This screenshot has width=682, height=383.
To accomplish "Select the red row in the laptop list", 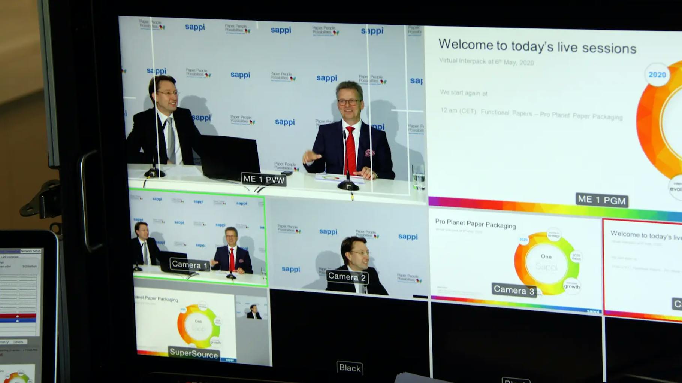I will (18, 316).
